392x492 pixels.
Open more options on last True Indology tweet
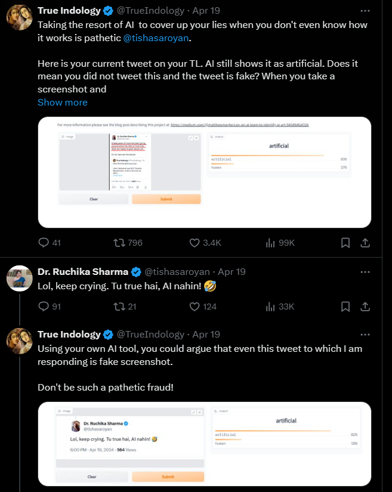tap(365, 335)
